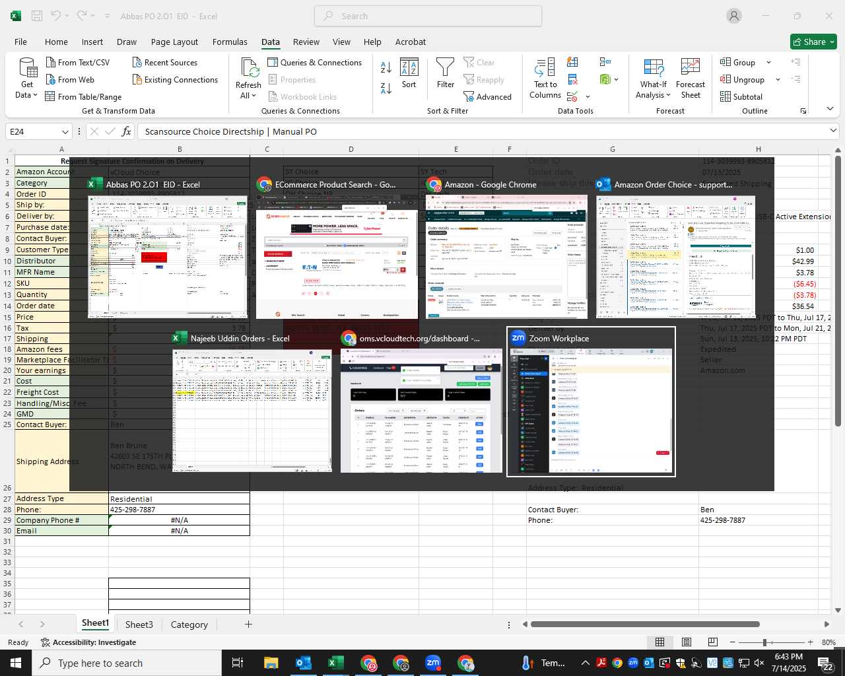
Task: Switch to Normal view in status bar
Action: 659,642
